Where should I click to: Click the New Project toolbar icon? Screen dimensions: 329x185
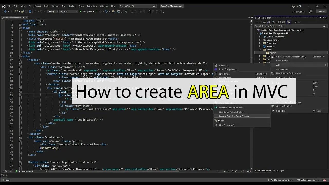tap(17, 11)
